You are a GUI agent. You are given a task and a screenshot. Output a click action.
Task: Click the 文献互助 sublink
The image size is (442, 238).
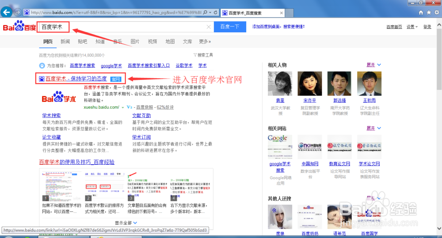[x=141, y=116]
